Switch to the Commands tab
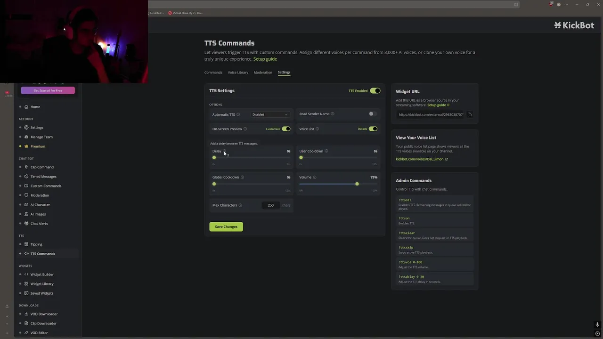The height and width of the screenshot is (339, 603). point(213,73)
